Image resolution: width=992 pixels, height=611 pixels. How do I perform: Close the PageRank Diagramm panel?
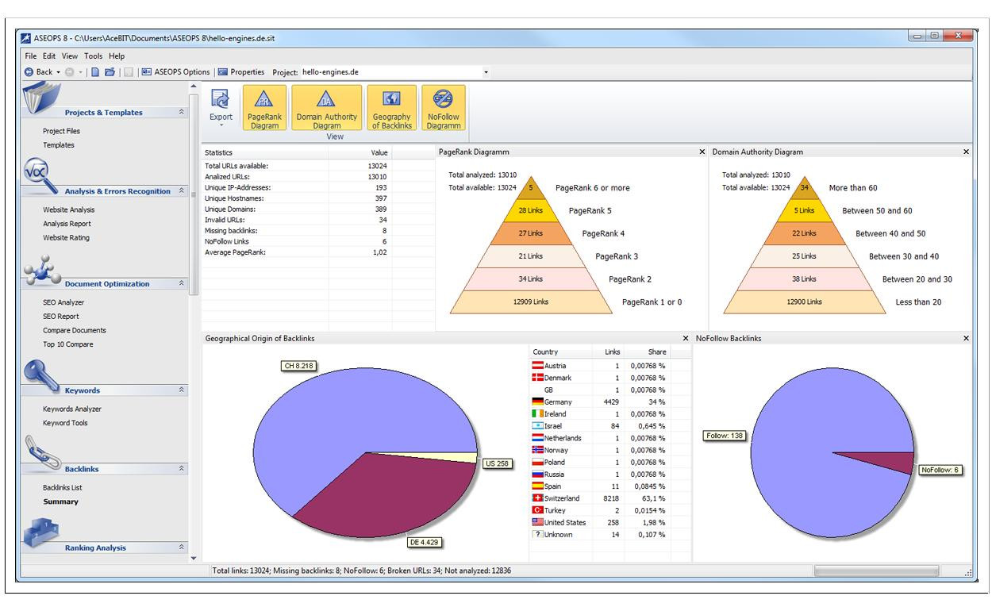[x=702, y=152]
